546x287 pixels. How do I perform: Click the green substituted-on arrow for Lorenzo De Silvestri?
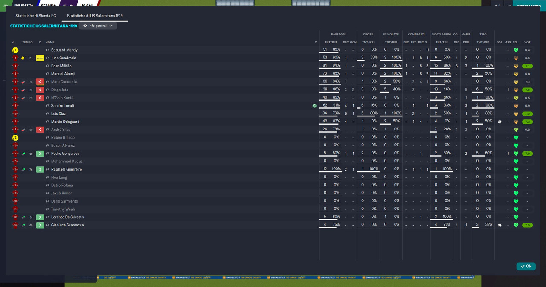point(40,217)
